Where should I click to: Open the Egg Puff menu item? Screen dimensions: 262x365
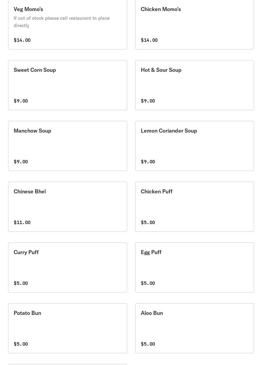tap(194, 267)
